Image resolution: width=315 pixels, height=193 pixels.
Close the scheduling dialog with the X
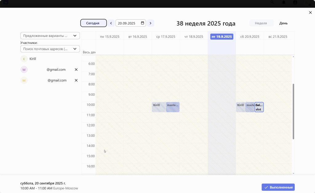[310, 13]
